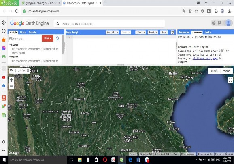Image resolution: width=234 pixels, height=164 pixels.
Task: Open the browser extensions puzzle icon
Action: [x=216, y=11]
